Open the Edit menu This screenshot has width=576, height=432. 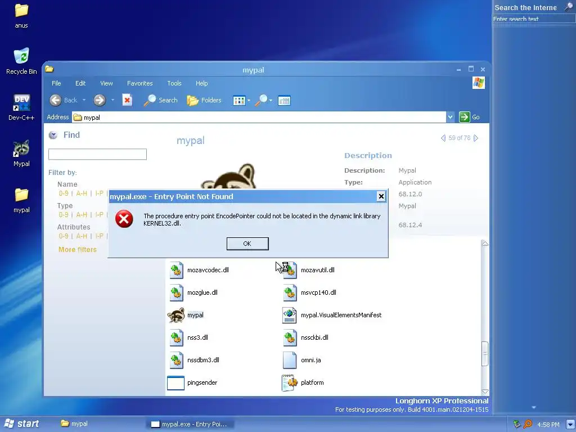(x=80, y=83)
